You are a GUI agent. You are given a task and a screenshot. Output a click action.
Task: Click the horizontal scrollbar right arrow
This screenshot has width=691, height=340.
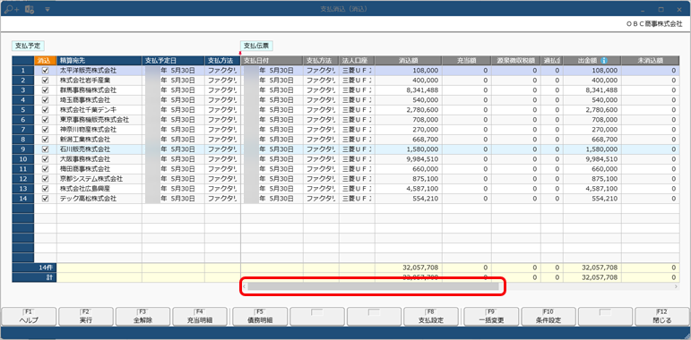click(676, 286)
